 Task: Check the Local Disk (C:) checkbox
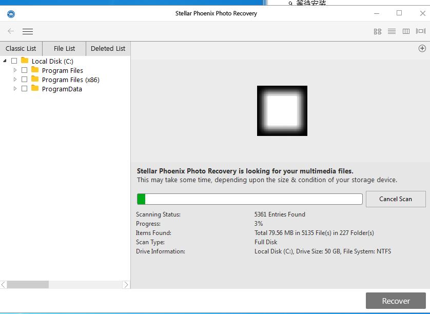click(x=14, y=61)
